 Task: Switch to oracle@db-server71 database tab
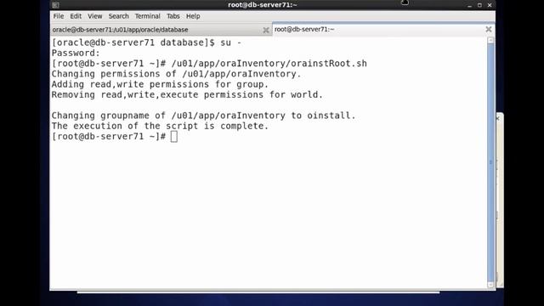[161, 30]
